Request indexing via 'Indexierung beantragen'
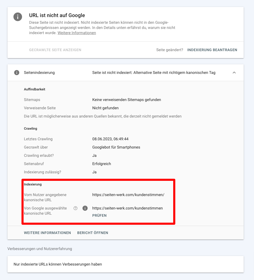 coord(212,50)
